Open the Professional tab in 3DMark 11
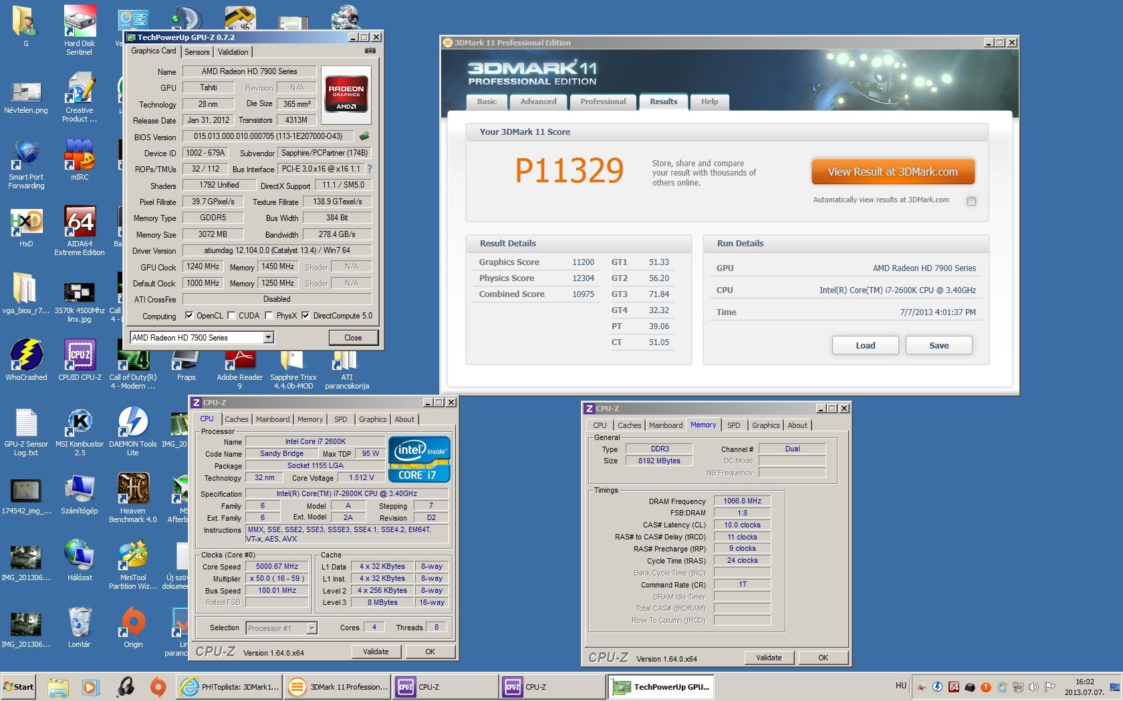 (603, 101)
